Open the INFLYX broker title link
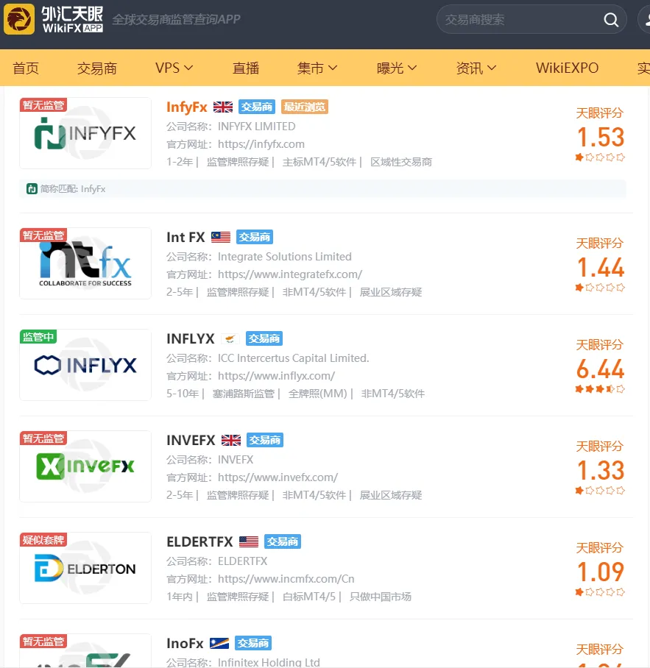The image size is (650, 668). click(x=190, y=338)
